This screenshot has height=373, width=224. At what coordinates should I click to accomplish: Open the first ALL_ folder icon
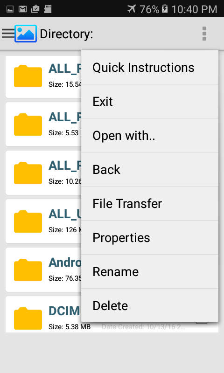pos(28,76)
